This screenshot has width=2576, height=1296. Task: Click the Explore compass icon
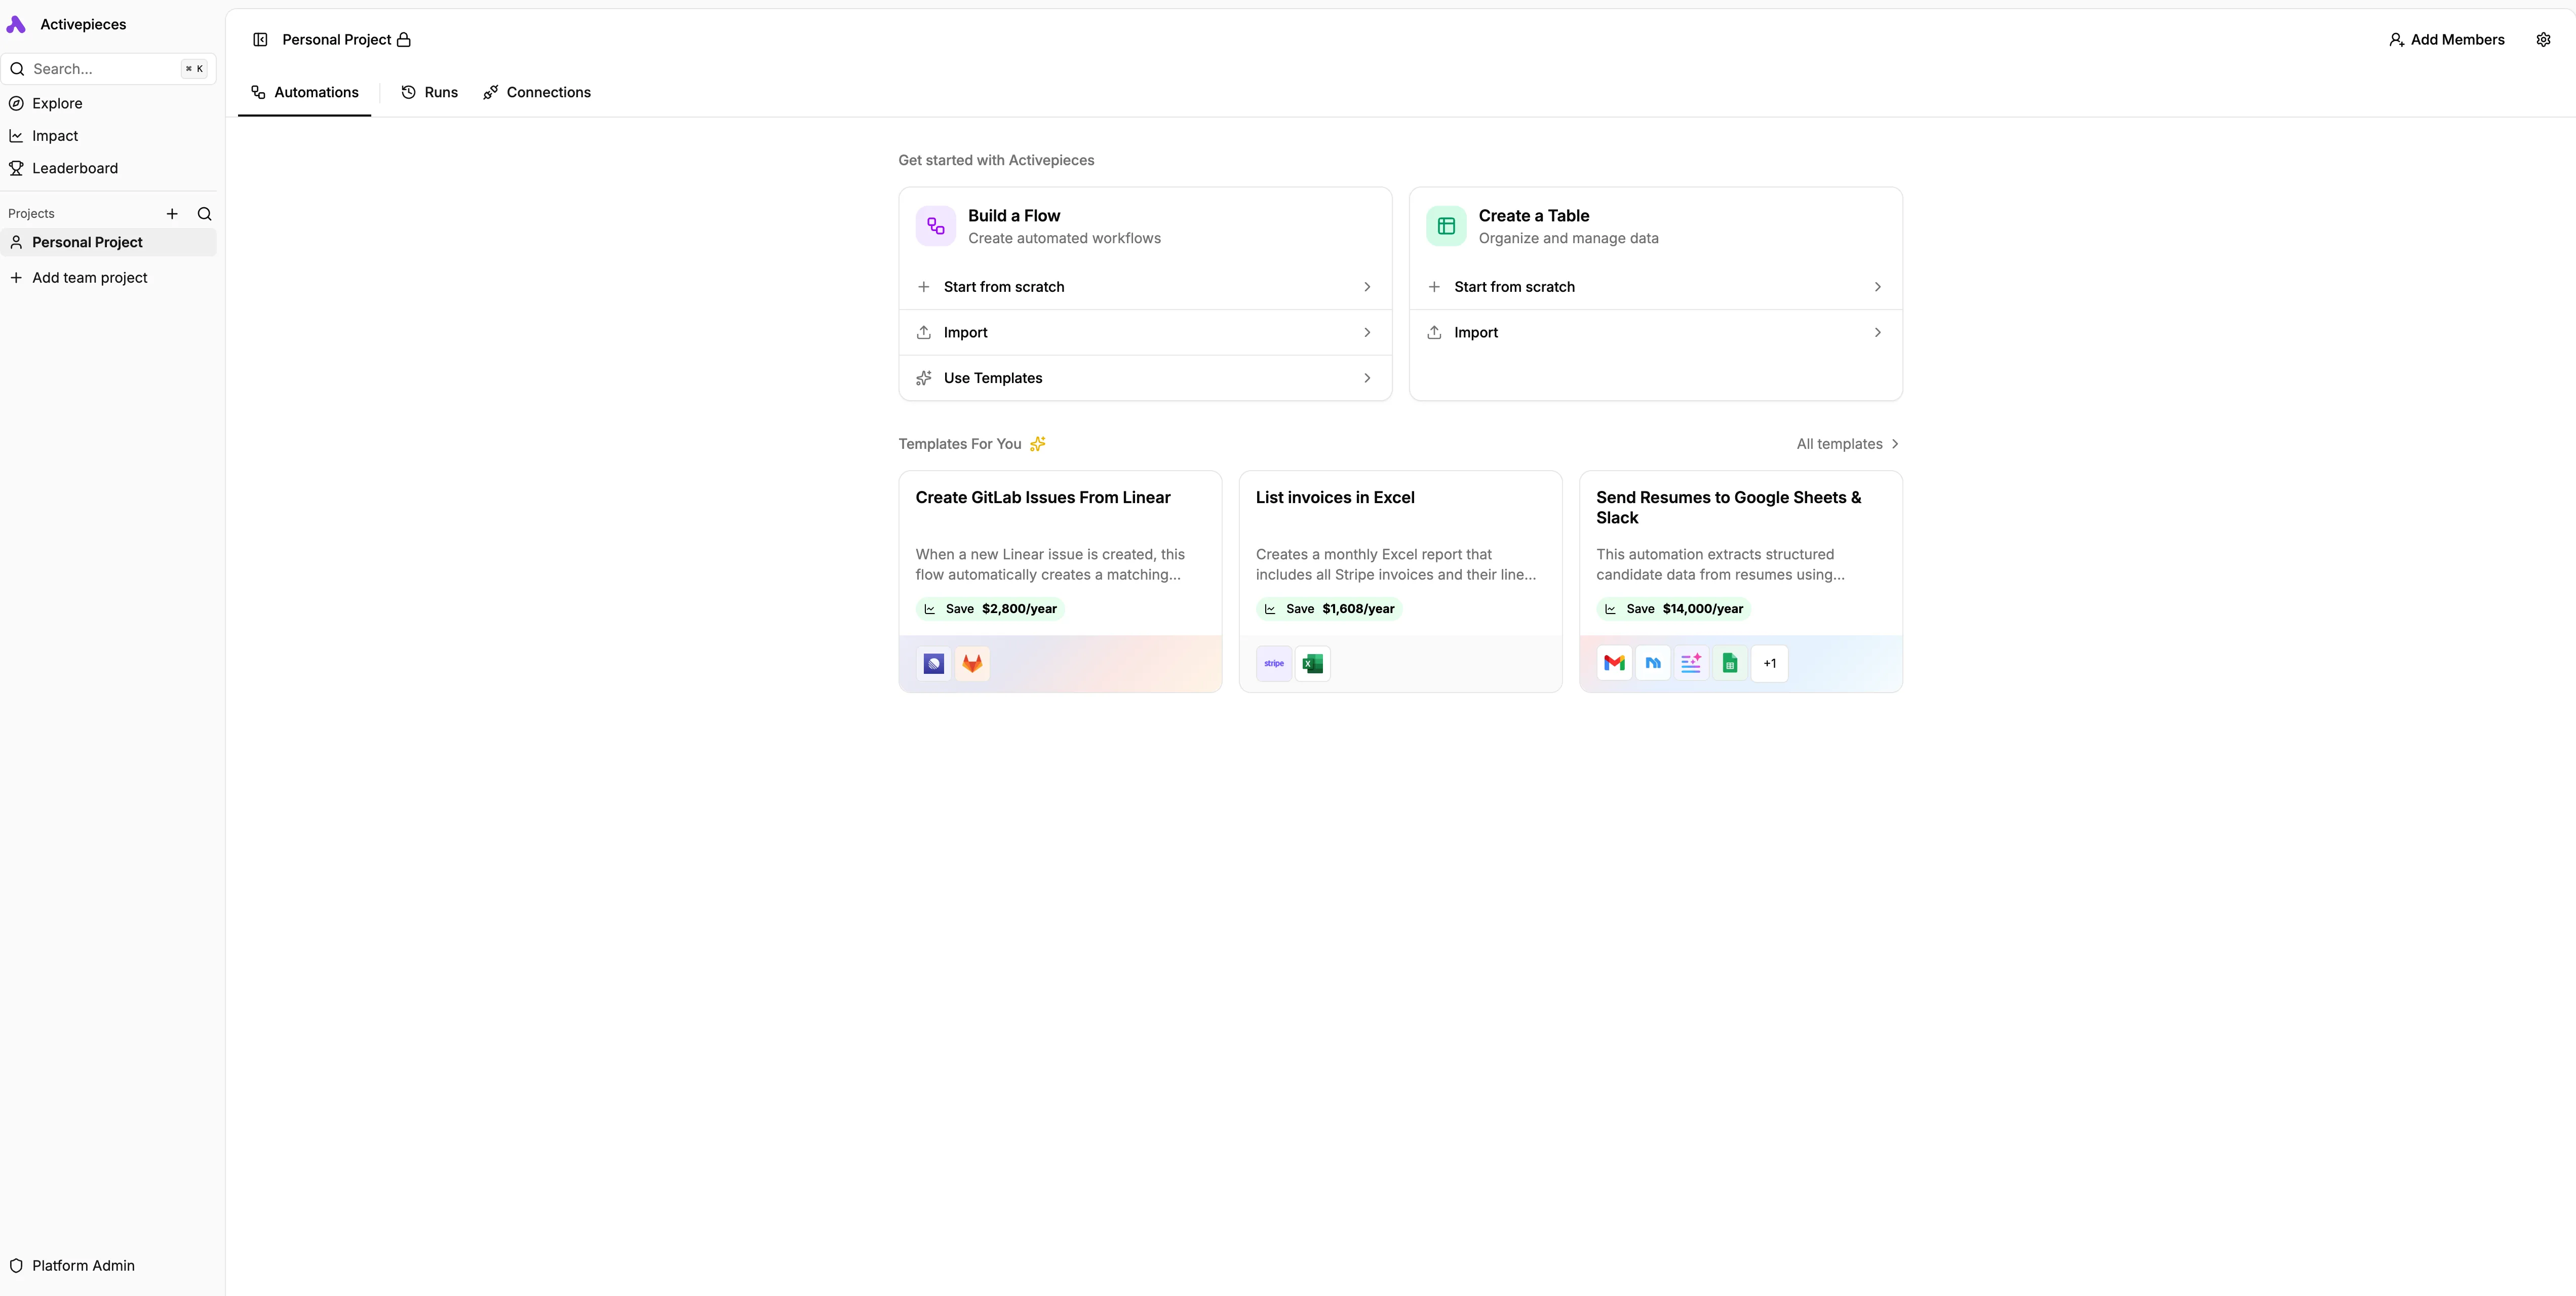pyautogui.click(x=16, y=104)
